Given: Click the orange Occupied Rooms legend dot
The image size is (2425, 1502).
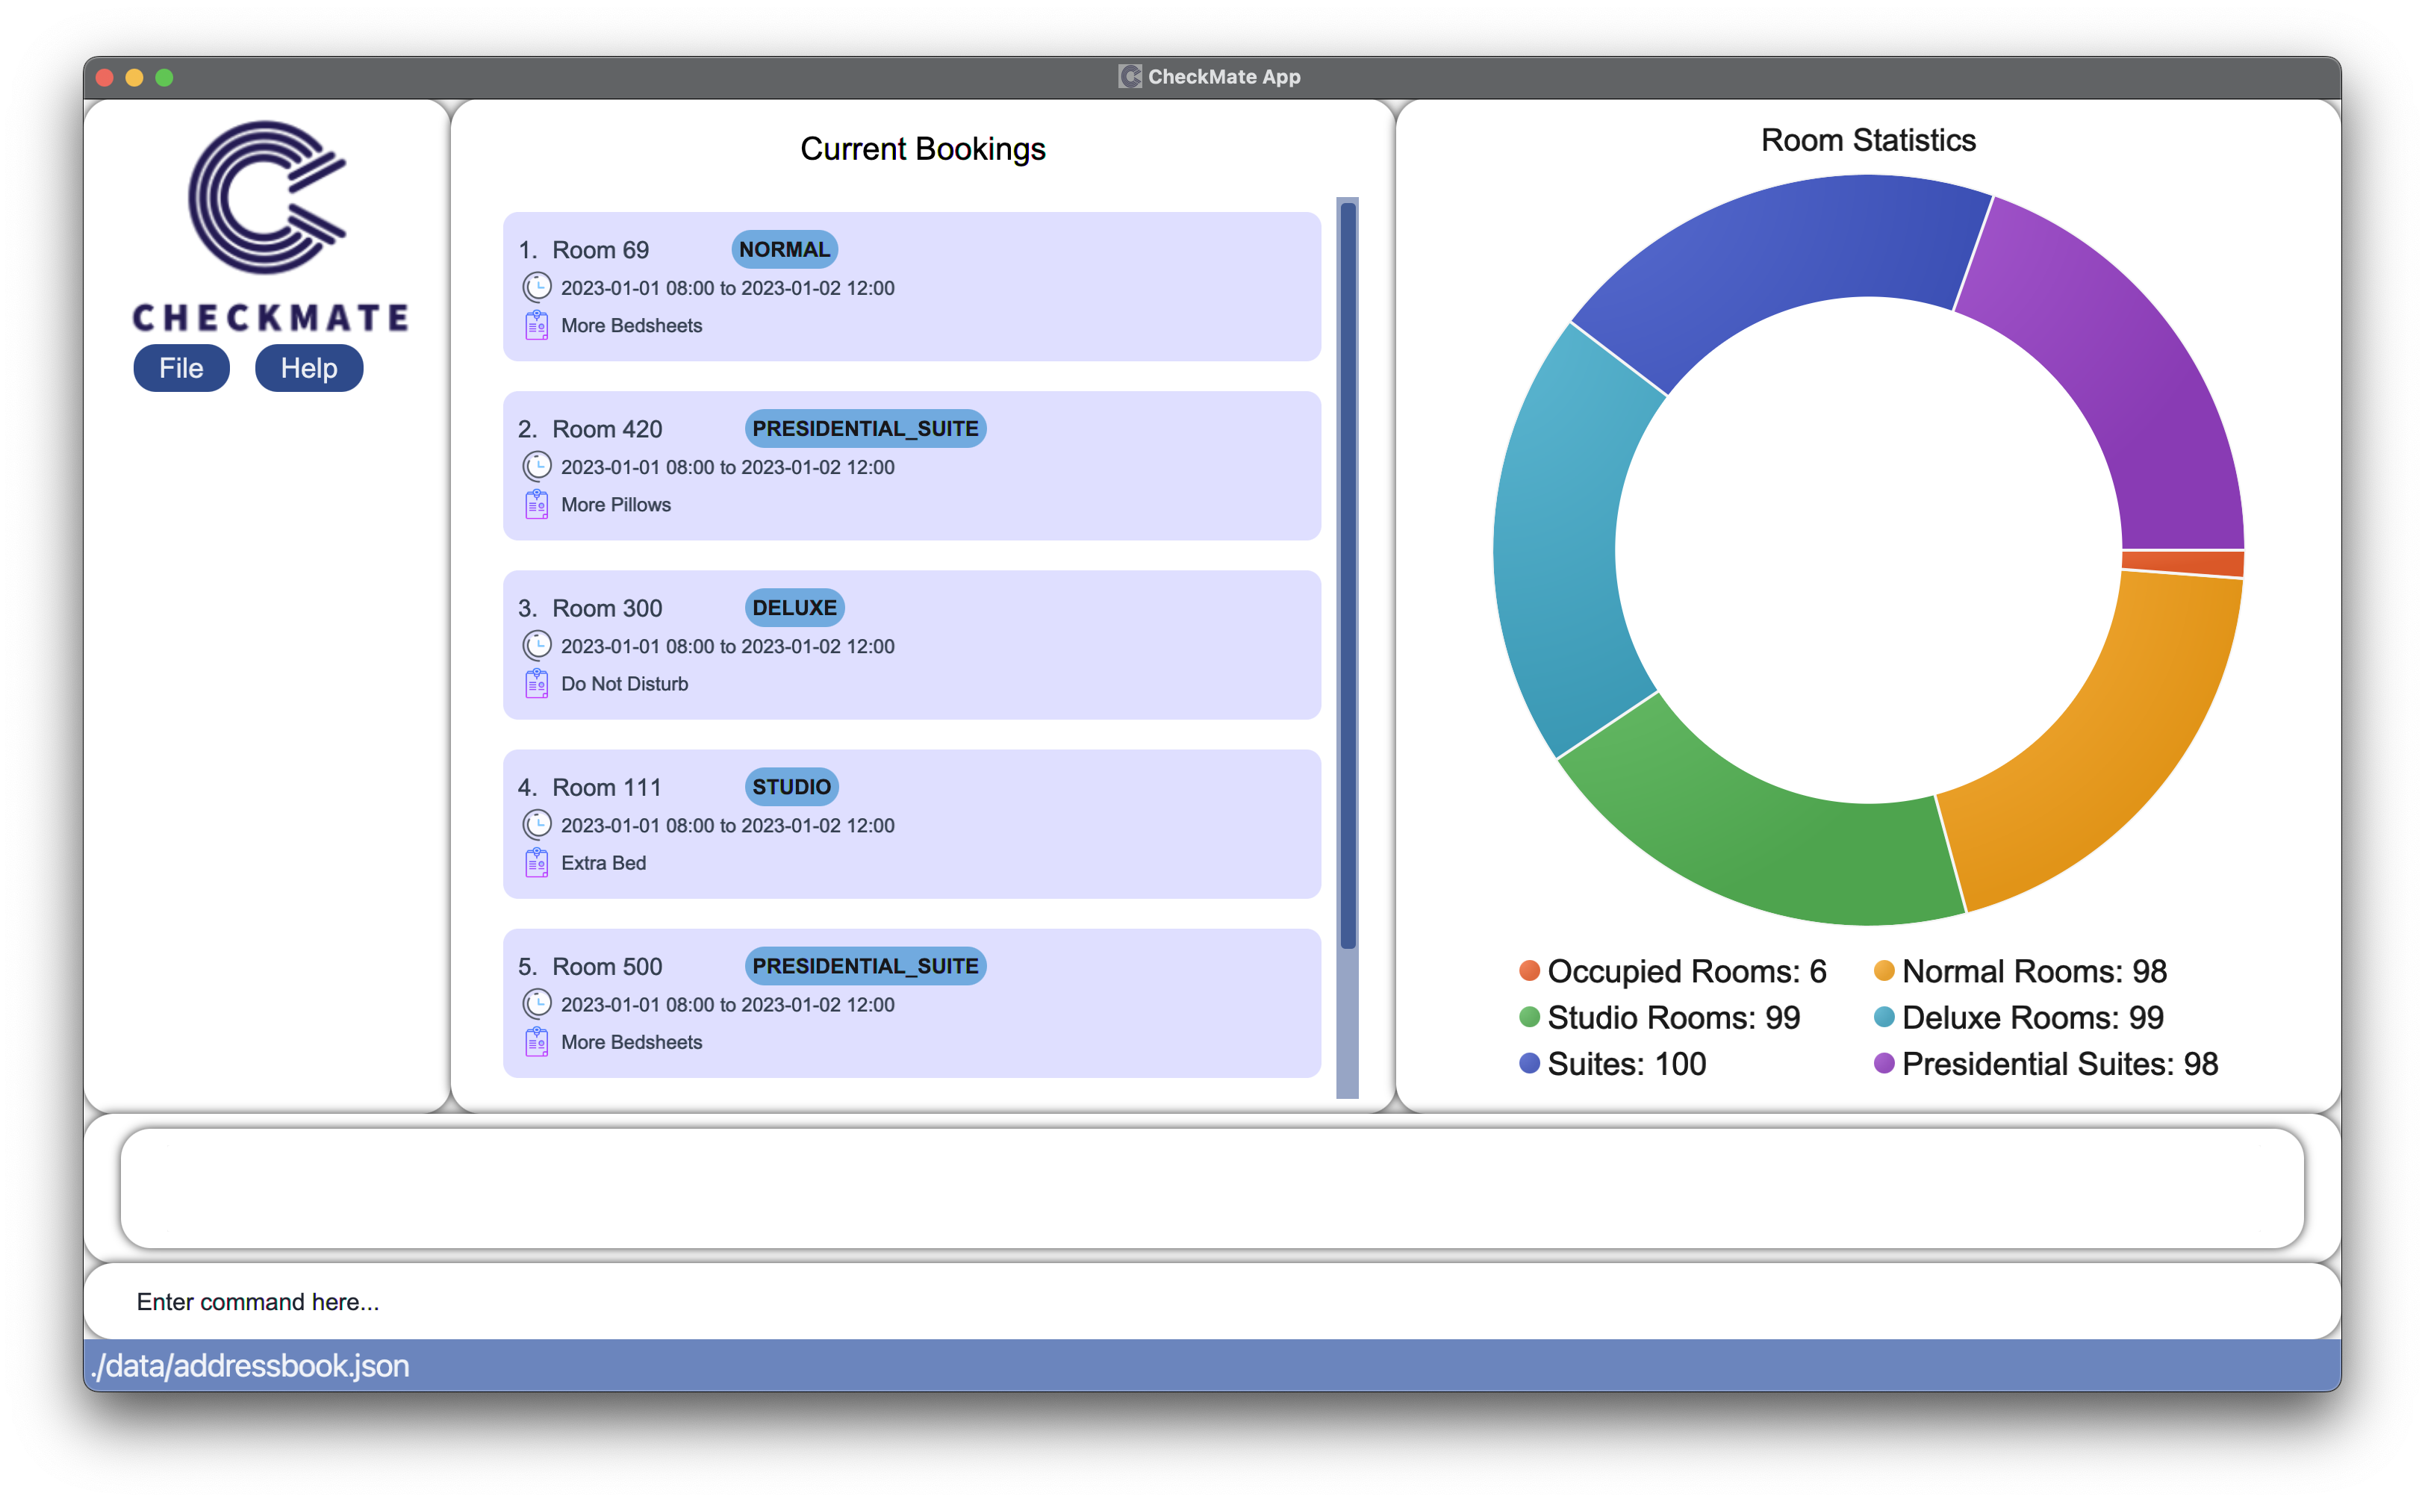Looking at the screenshot, I should pyautogui.click(x=1530, y=970).
